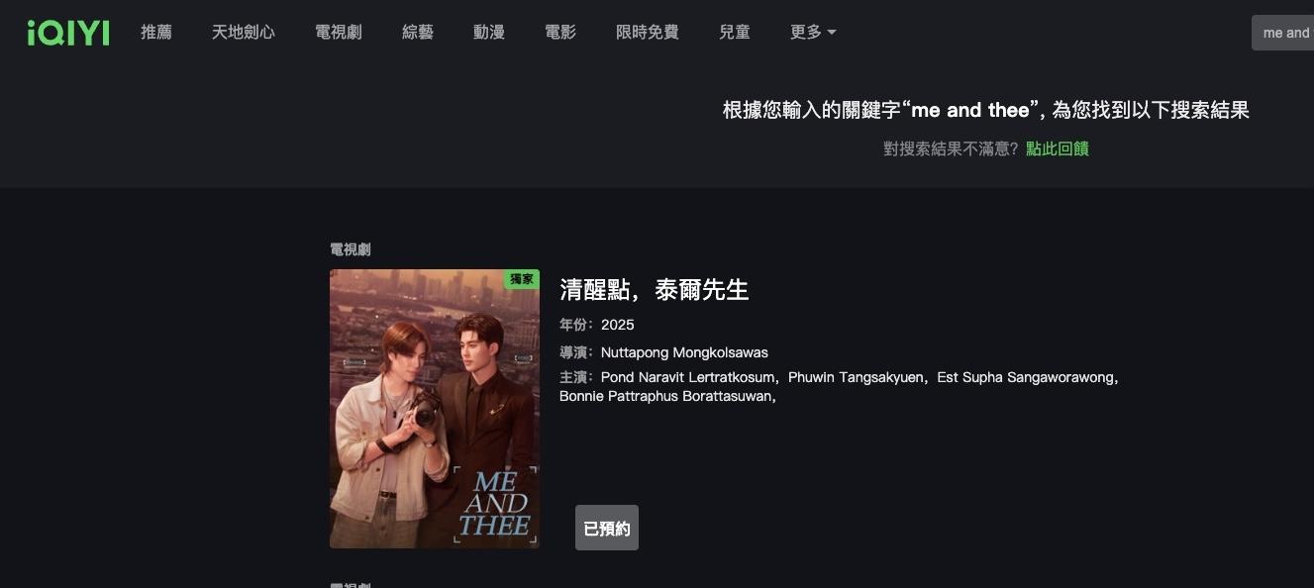This screenshot has height=588, width=1314.
Task: Switch to the 動漫 category
Action: [x=489, y=33]
